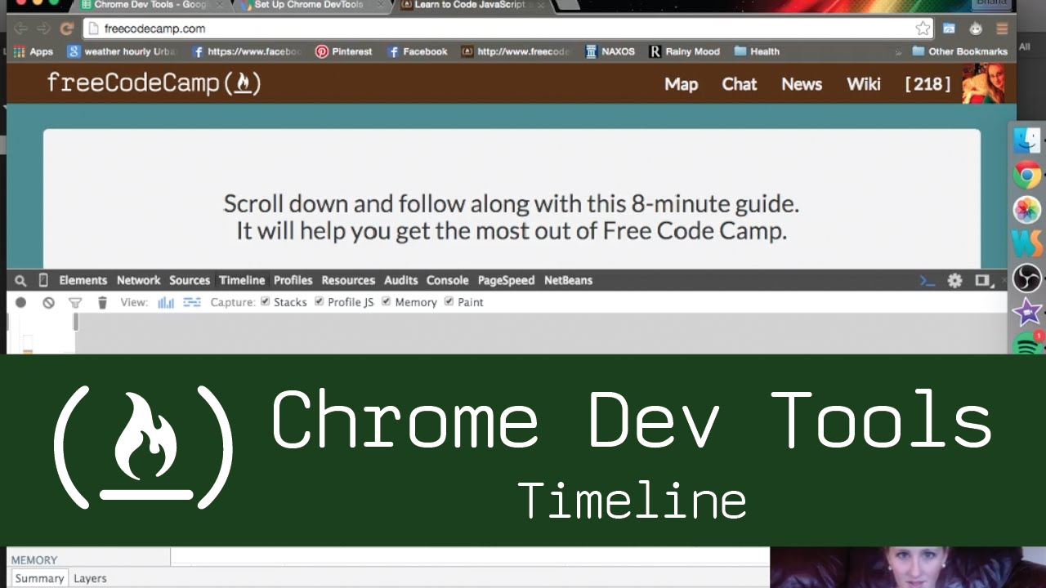This screenshot has width=1046, height=588.
Task: Expand the hidden bookmarks chevron
Action: pos(899,51)
